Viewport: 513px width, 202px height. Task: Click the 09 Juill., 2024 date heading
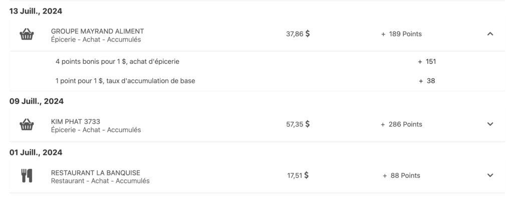(37, 101)
